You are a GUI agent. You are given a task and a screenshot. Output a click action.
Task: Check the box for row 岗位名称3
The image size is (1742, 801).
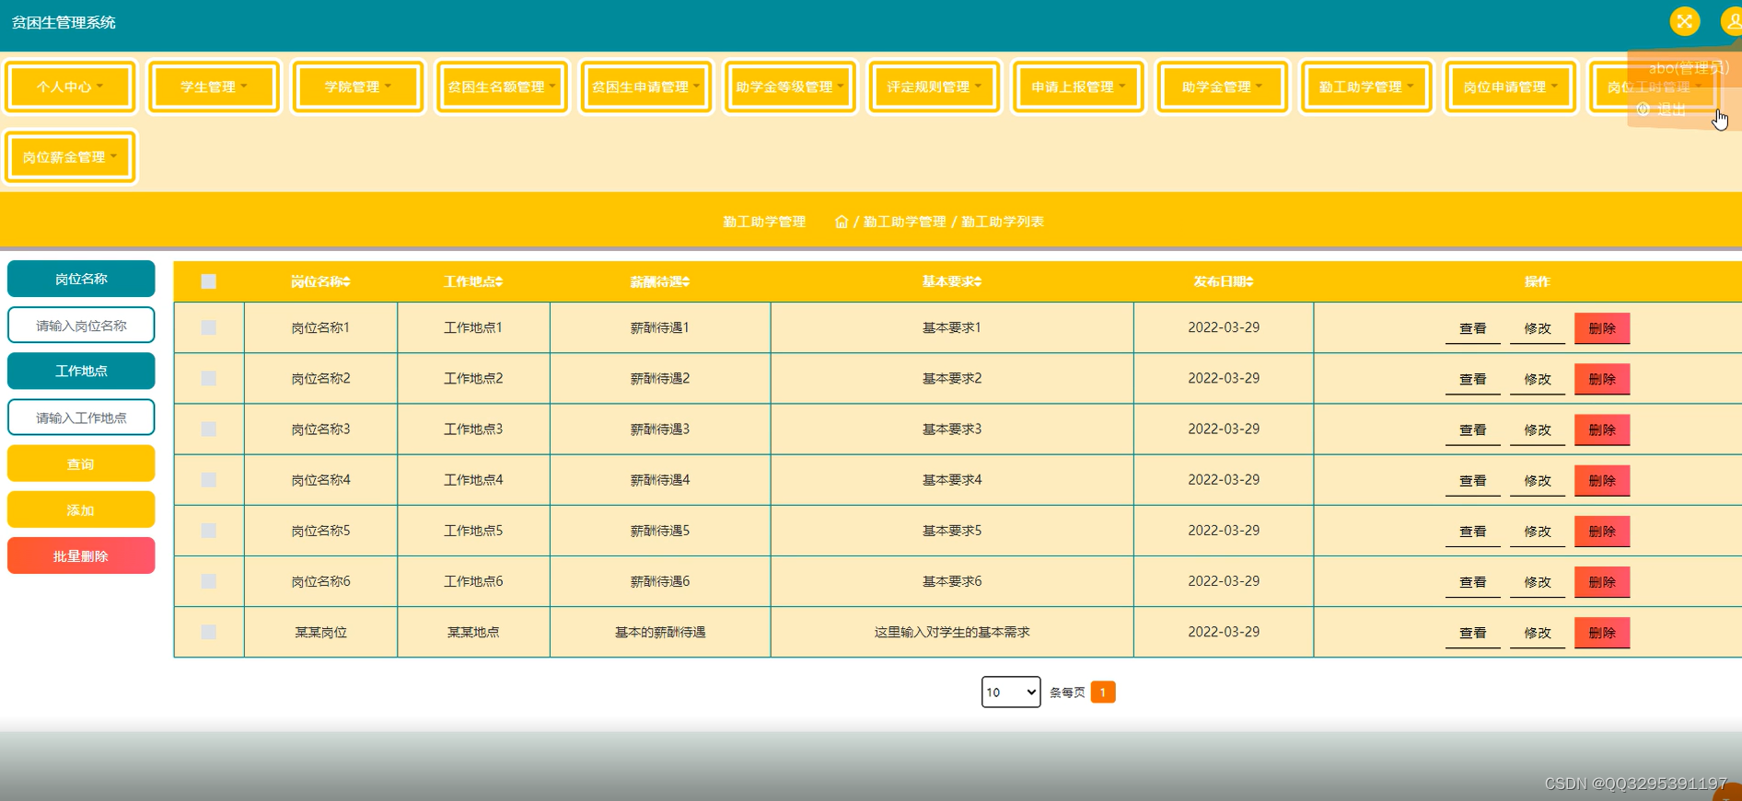(x=209, y=429)
